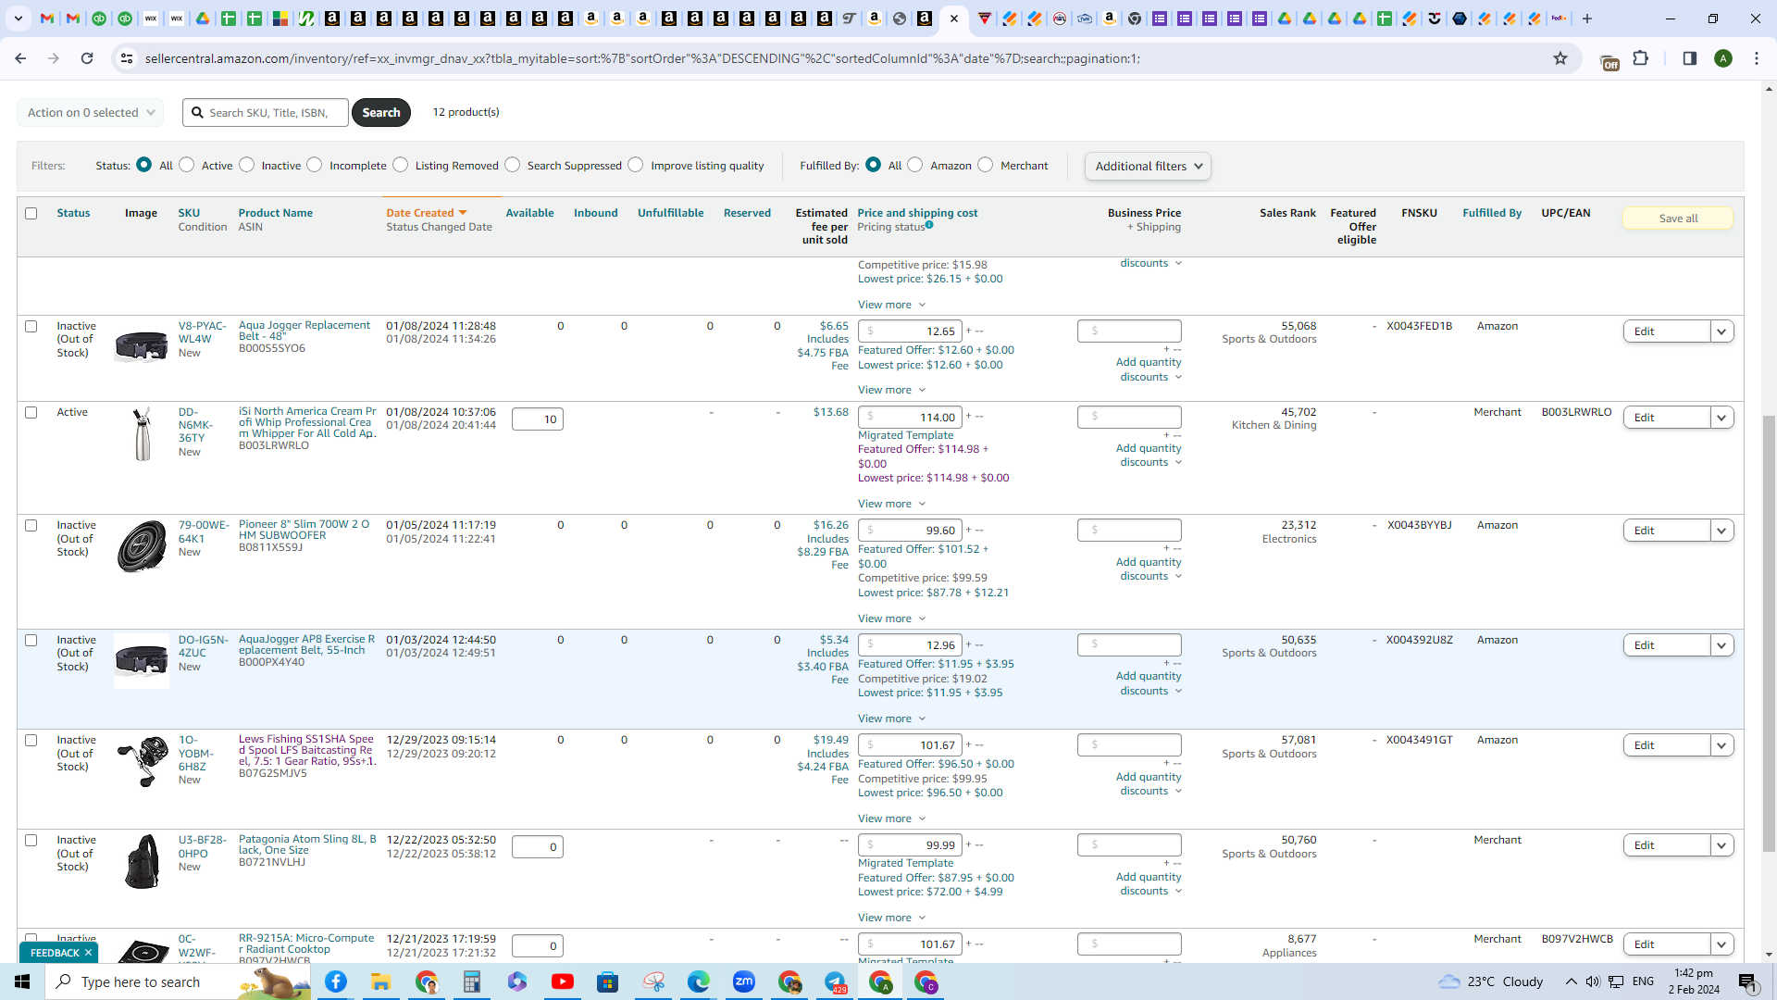Expand View more for Pioneer Subwoofer pricing
Viewport: 1777px width, 1000px height.
coord(891,619)
